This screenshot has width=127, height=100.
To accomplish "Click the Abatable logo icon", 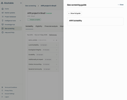I will pyautogui.click(x=2, y=3).
